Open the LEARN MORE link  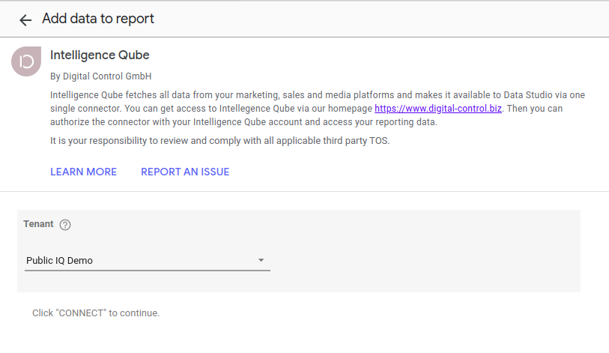click(x=83, y=172)
